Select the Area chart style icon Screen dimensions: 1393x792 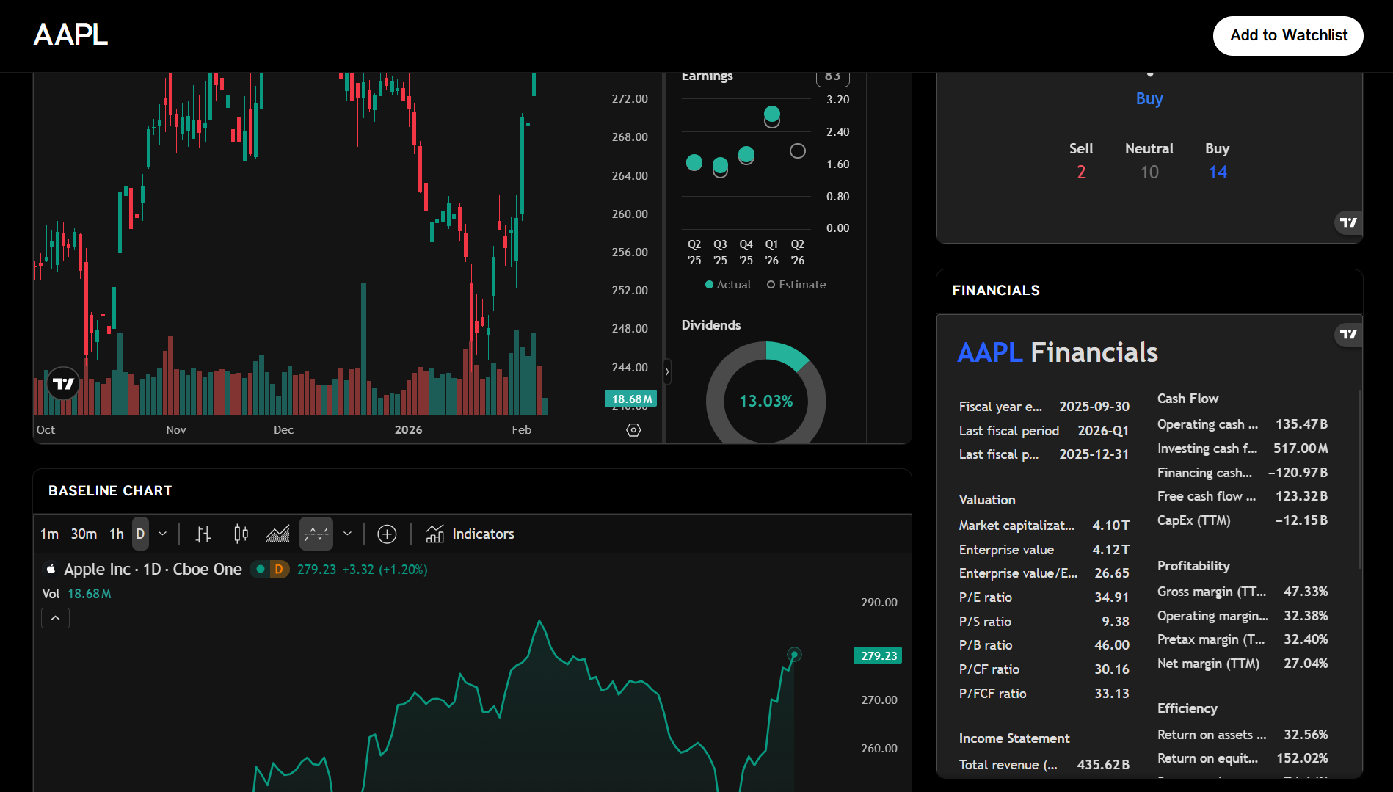coord(277,534)
